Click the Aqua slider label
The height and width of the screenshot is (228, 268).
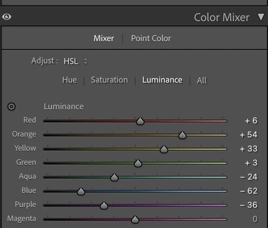[27, 177]
